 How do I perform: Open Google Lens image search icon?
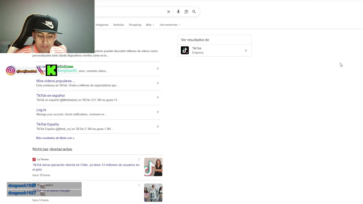point(186,12)
